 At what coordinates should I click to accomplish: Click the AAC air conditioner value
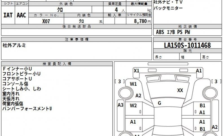[21, 15]
